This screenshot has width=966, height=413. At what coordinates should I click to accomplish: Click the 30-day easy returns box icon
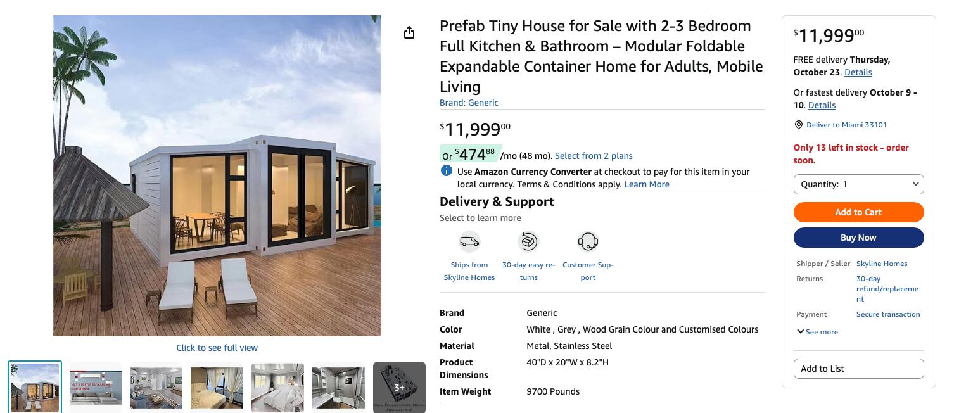pyautogui.click(x=528, y=242)
